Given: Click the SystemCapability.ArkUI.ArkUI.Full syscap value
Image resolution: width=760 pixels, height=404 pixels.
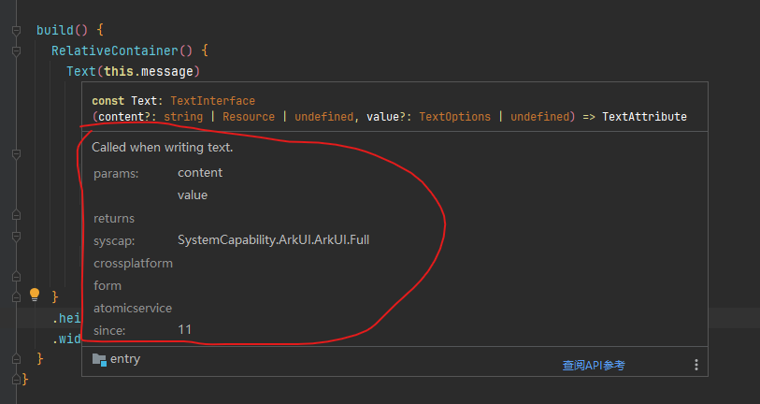Looking at the screenshot, I should point(280,240).
